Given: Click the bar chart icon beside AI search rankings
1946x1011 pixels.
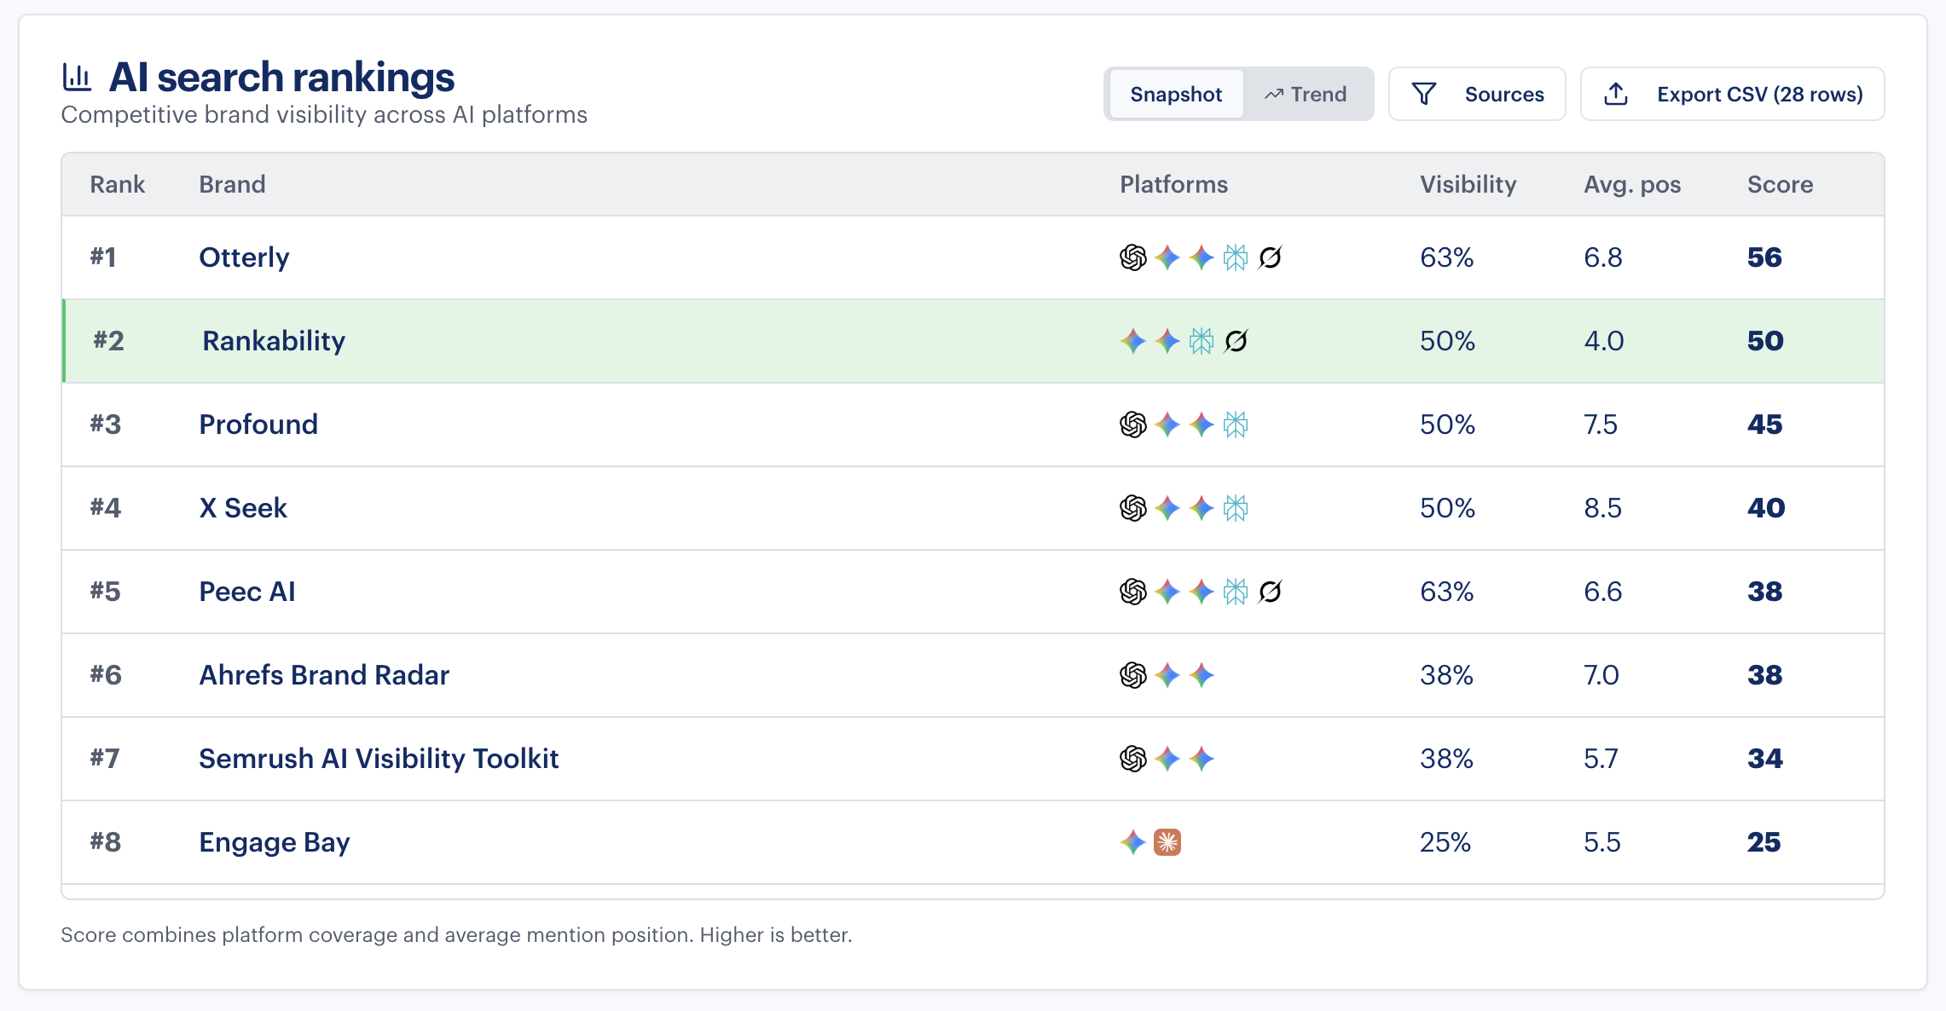Looking at the screenshot, I should (78, 76).
